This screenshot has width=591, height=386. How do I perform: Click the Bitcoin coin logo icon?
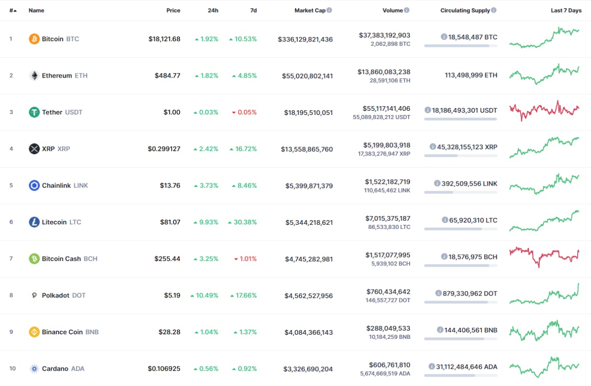coord(34,39)
